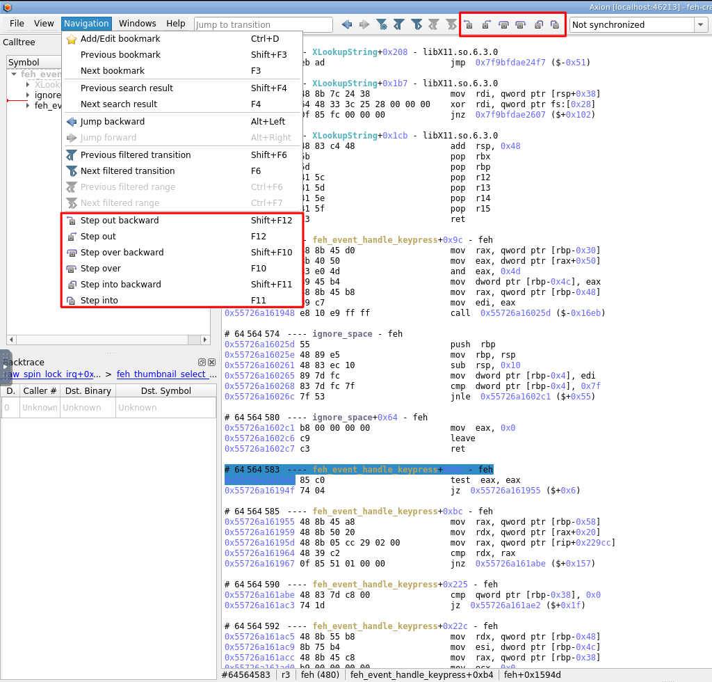This screenshot has width=712, height=682.
Task: Float the Backtrace panel with its undock icon
Action: (202, 362)
